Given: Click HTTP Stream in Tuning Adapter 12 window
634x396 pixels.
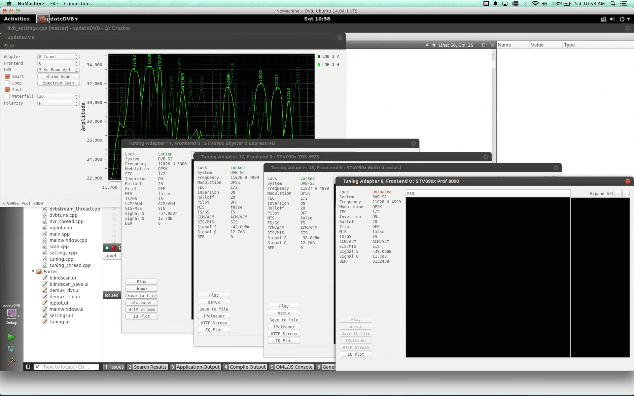Looking at the screenshot, I should pyautogui.click(x=214, y=323).
